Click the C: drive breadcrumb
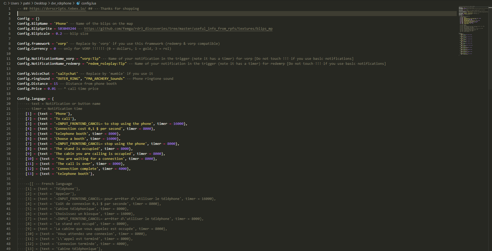492x251 pixels. click(x=5, y=3)
